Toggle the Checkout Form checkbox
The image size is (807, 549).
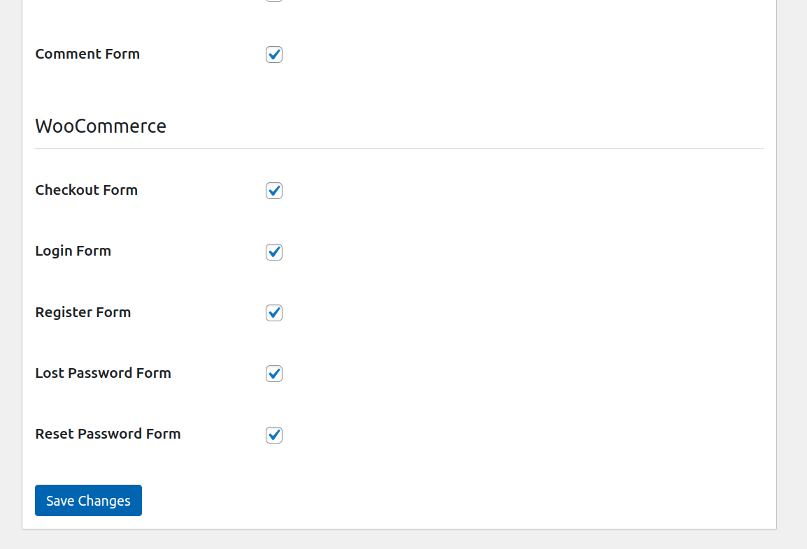(x=274, y=191)
